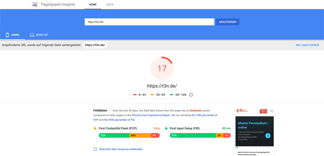Screen dimensions: 324x156
Task: Click the mobile phone icon
Action: [x=7, y=35]
